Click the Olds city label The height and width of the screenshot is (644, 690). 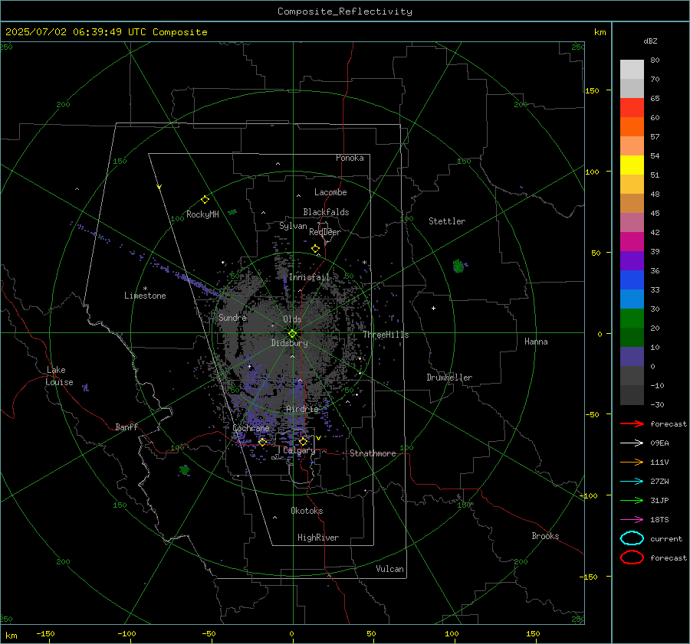(292, 319)
